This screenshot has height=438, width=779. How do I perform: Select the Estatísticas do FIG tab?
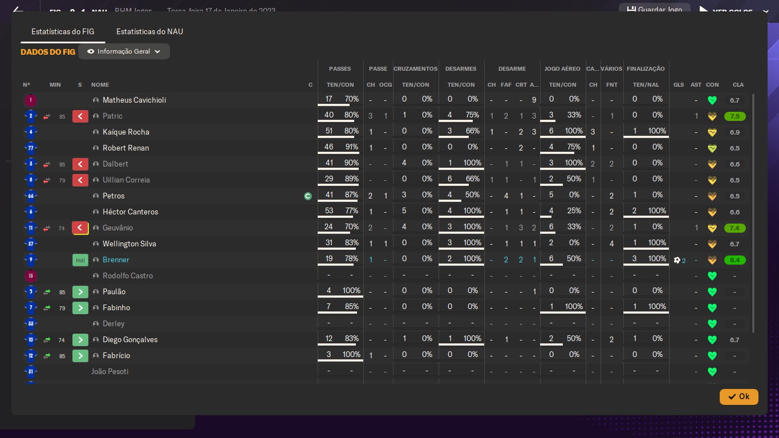point(63,31)
